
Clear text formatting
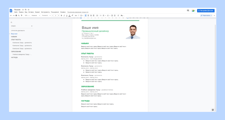(118, 16)
